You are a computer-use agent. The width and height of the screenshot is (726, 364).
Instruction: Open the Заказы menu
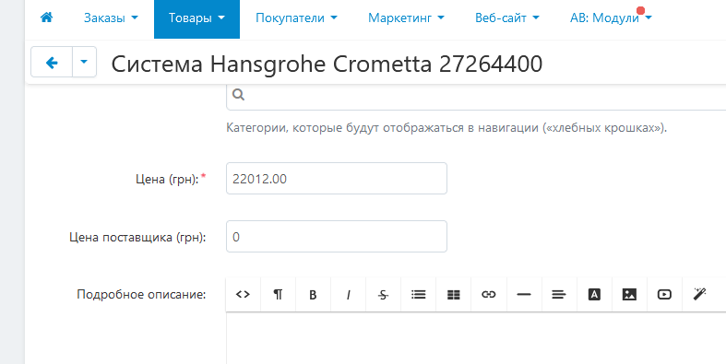(x=111, y=18)
